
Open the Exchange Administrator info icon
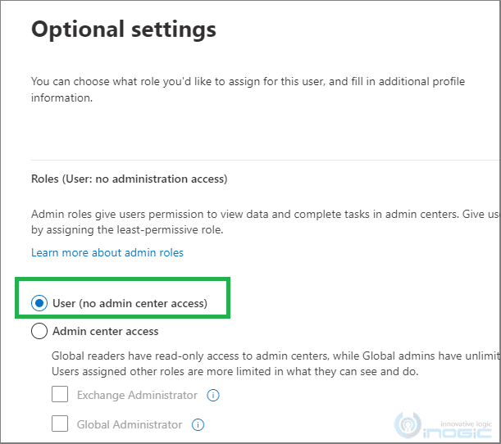213,395
